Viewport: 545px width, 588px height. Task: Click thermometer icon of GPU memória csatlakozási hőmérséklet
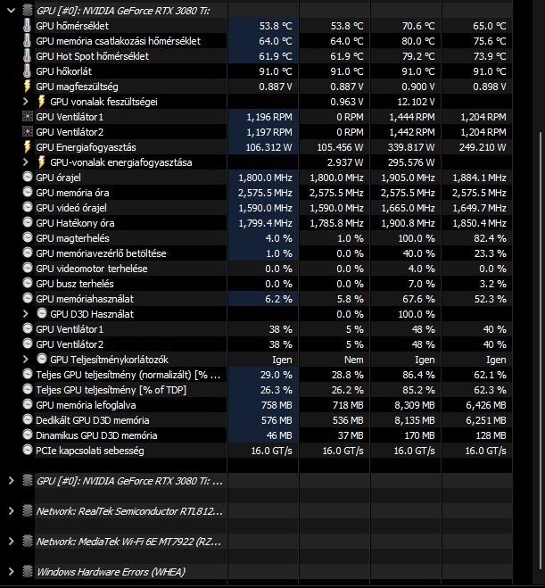[x=27, y=40]
